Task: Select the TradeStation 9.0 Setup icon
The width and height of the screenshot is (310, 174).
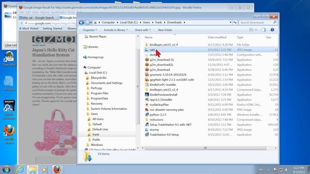Action: point(147,134)
